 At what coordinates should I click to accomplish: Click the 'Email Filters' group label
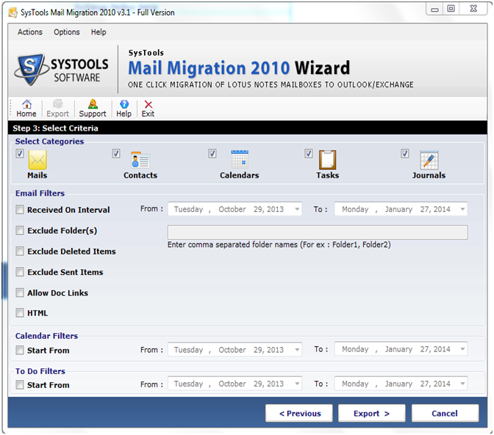(40, 194)
